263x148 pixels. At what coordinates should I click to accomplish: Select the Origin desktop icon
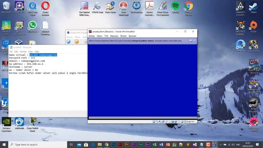tap(254, 27)
